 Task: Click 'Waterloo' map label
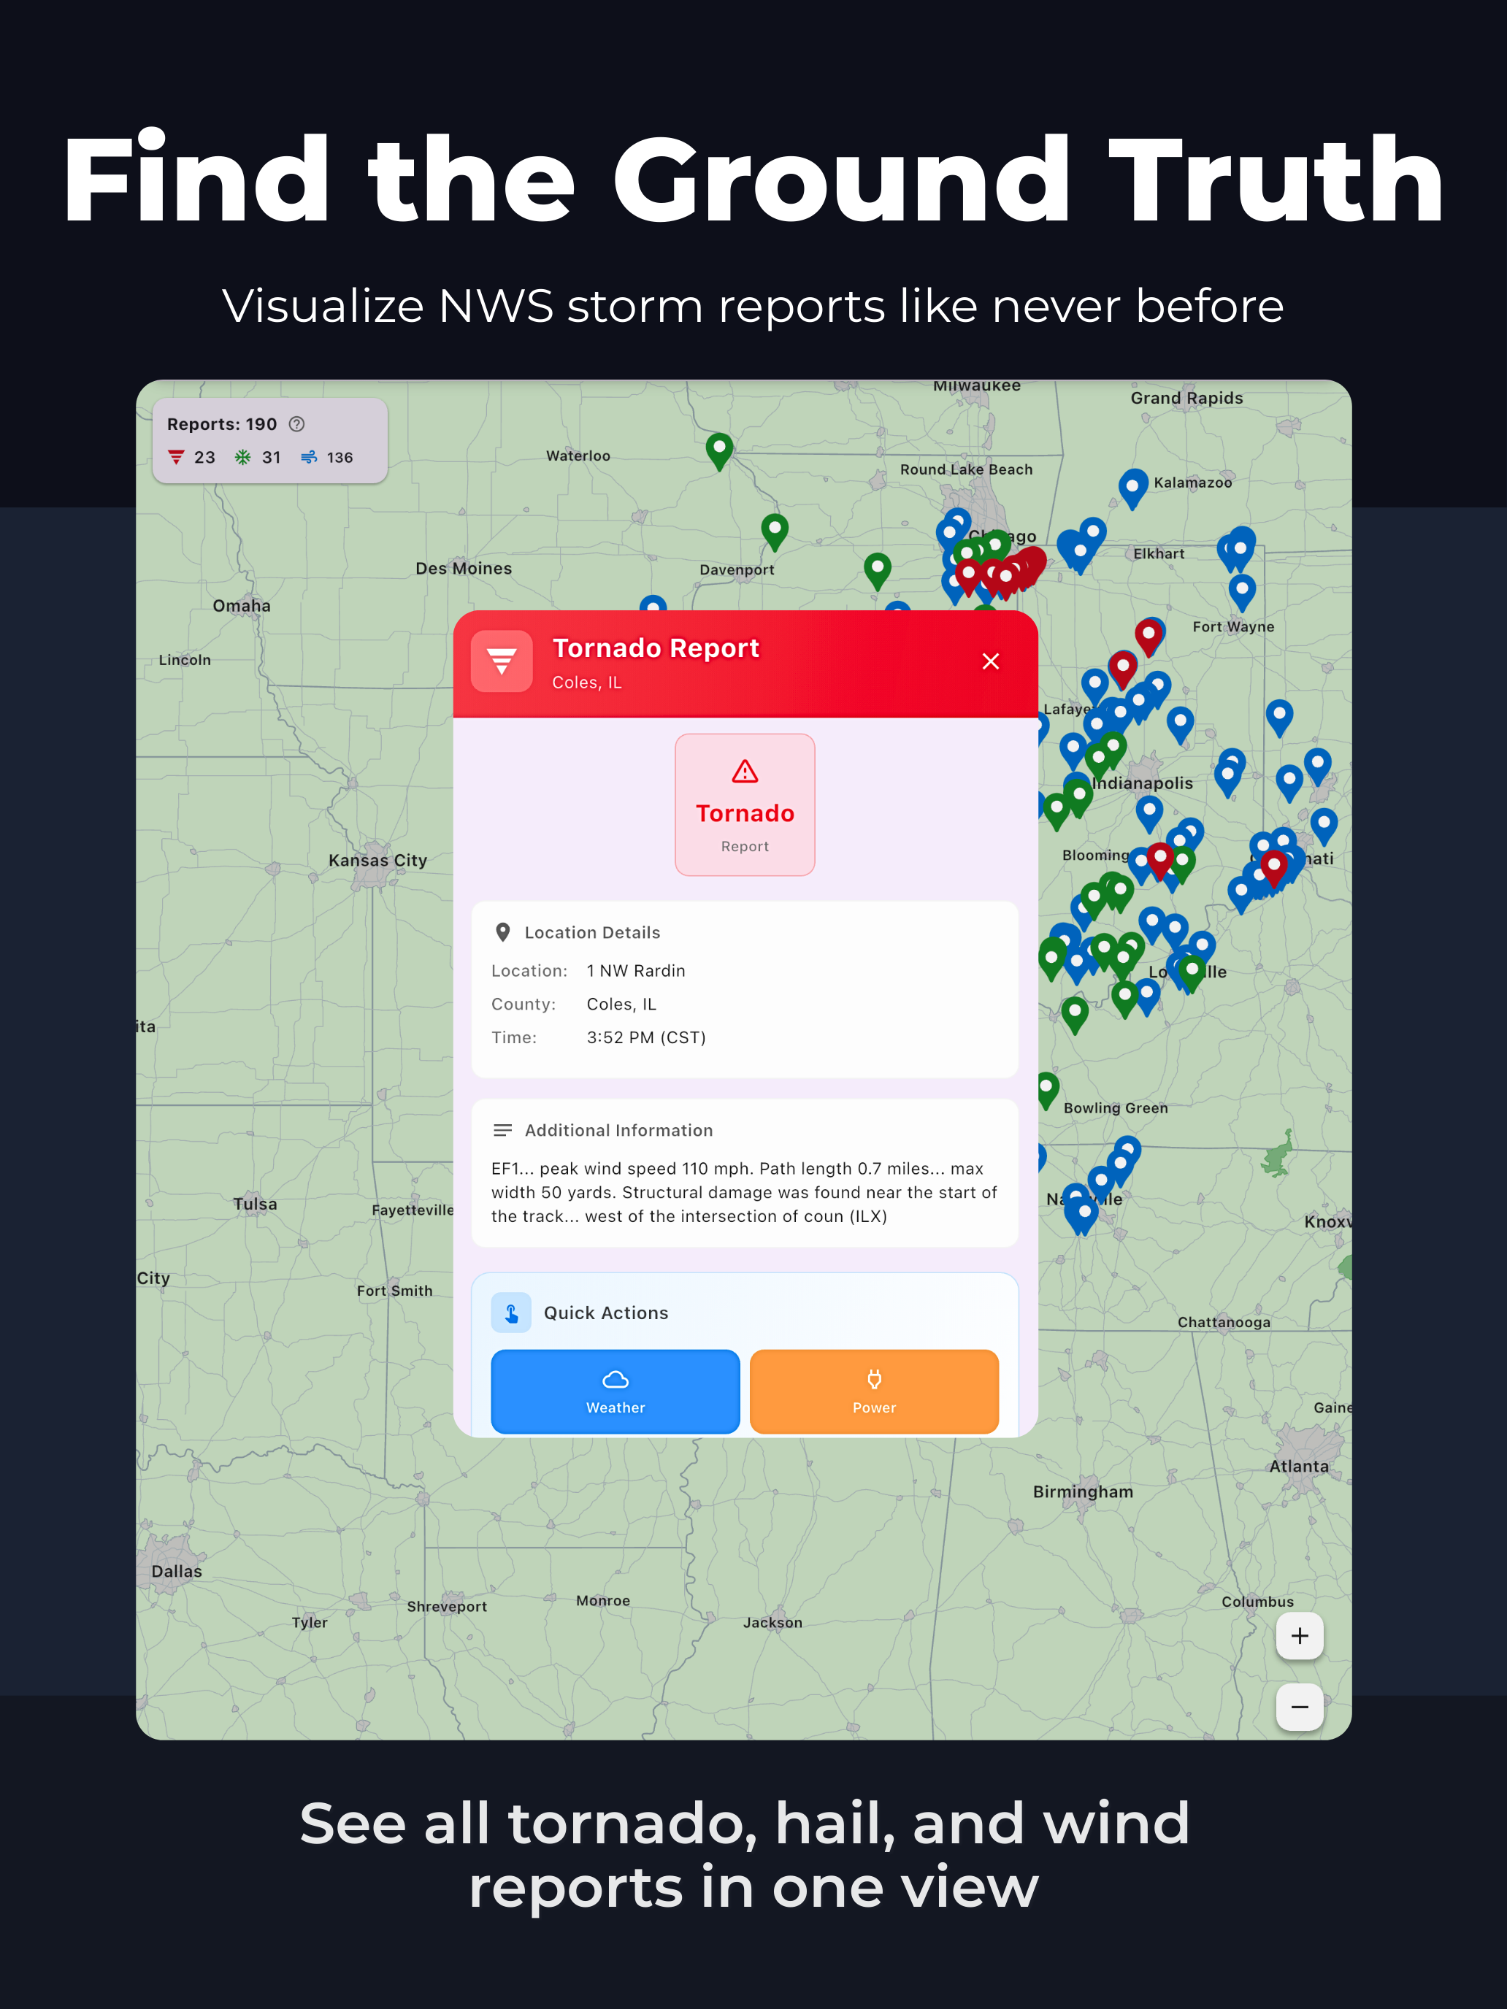click(578, 456)
